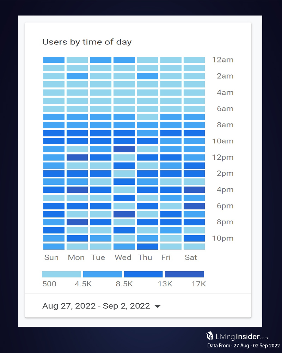Click the Users by time of day title
Image resolution: width=282 pixels, height=353 pixels.
[87, 42]
